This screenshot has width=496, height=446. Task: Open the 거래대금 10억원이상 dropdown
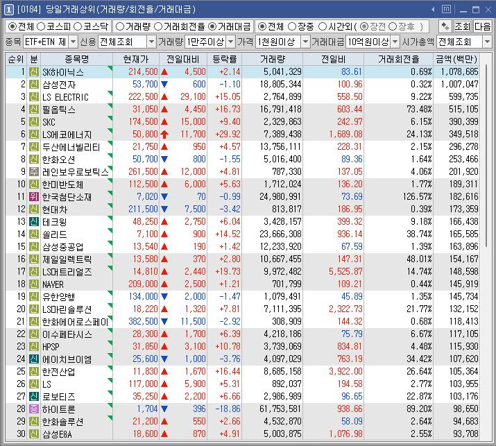pyautogui.click(x=395, y=42)
